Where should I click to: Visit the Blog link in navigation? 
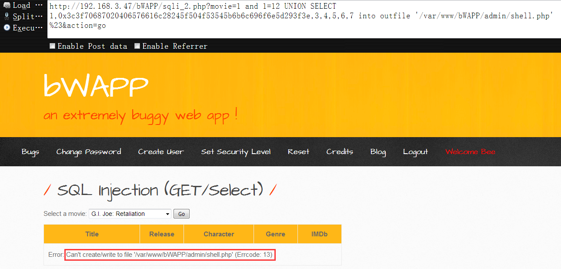[378, 152]
